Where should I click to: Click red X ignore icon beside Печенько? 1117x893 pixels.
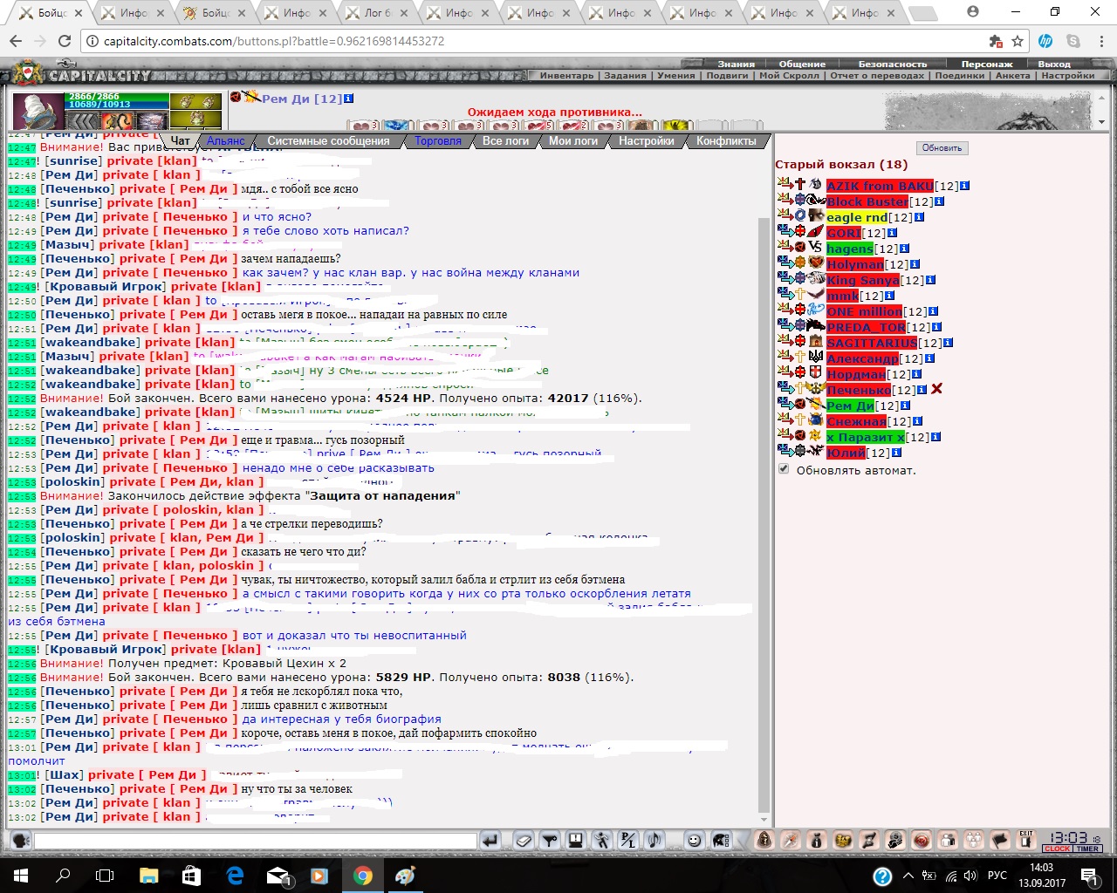click(936, 389)
